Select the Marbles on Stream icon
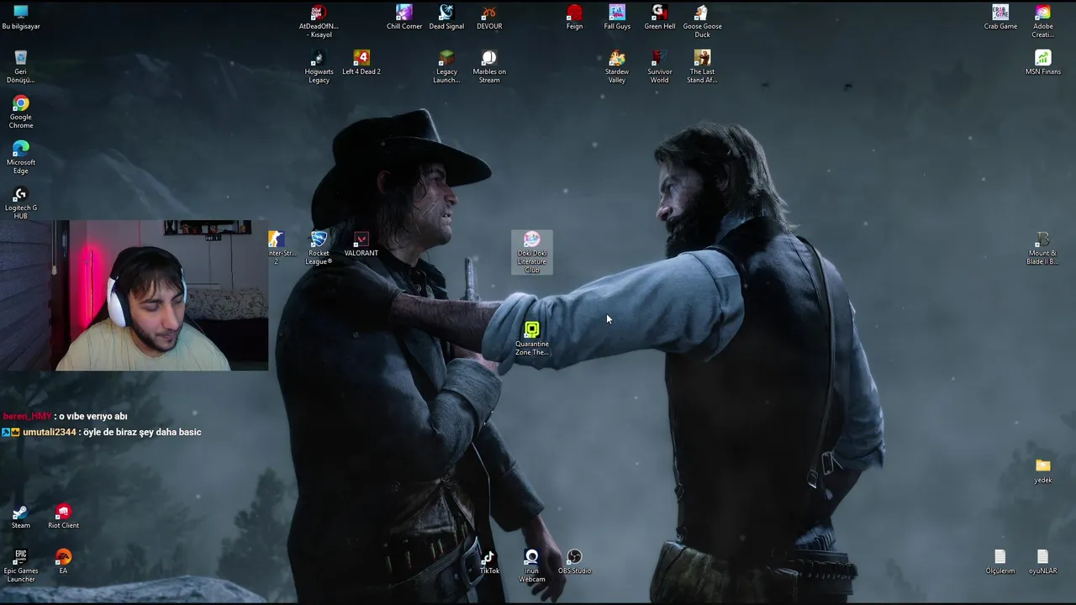 pyautogui.click(x=489, y=67)
